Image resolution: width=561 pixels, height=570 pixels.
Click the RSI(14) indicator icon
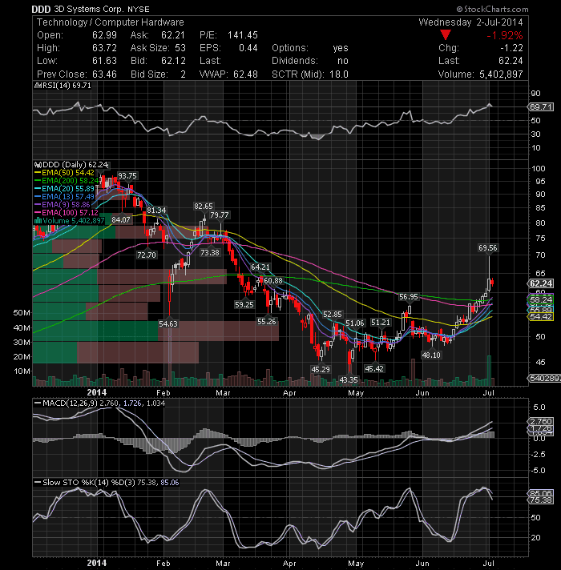[x=36, y=86]
